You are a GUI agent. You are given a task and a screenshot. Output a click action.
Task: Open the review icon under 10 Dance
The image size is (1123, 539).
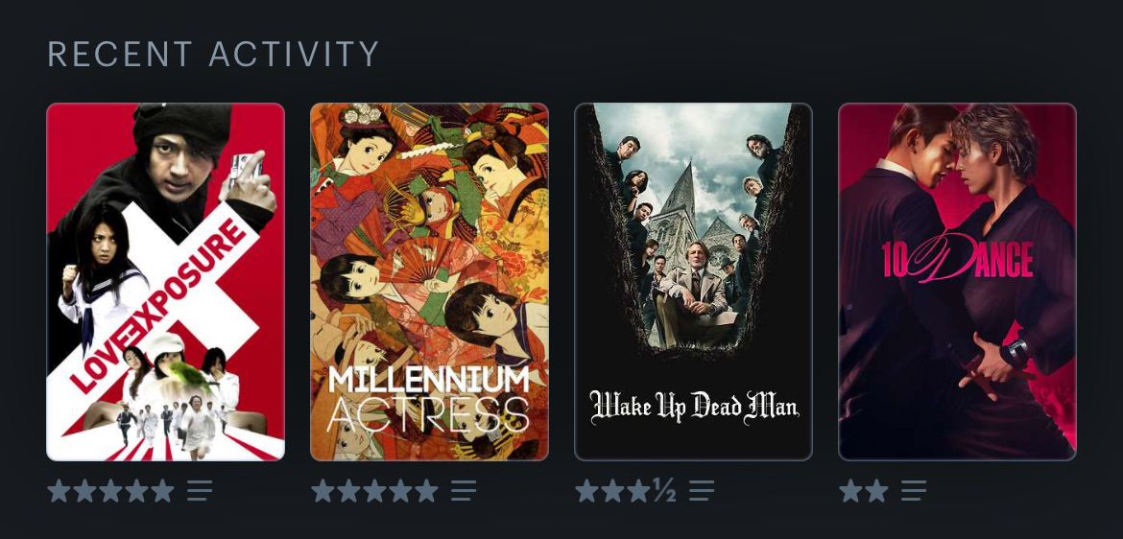(914, 491)
